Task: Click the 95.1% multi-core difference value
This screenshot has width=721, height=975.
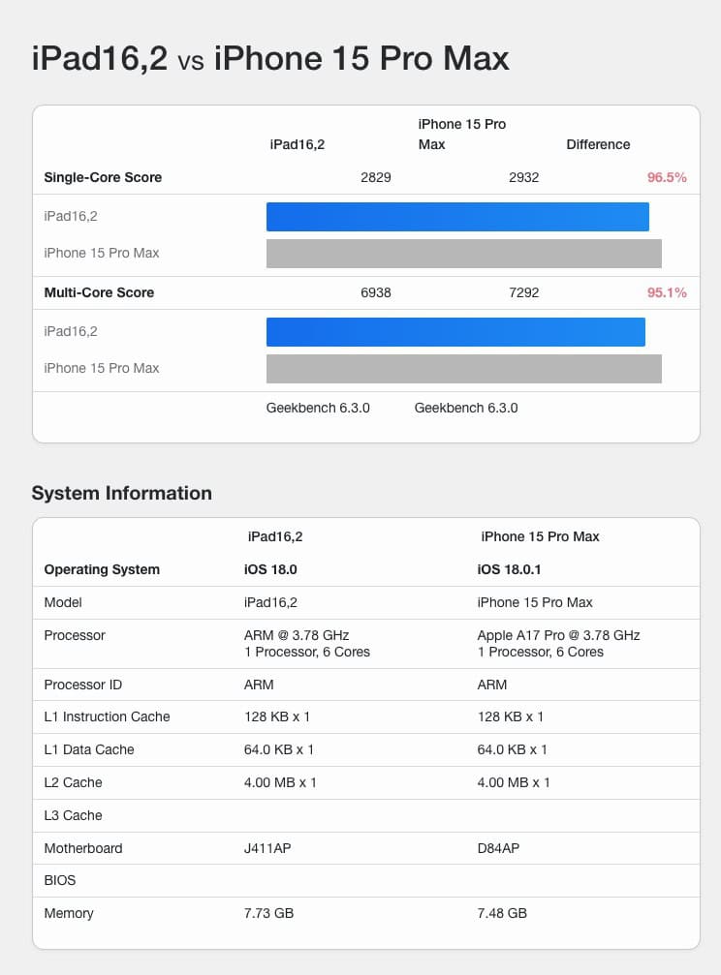Action: pos(667,292)
